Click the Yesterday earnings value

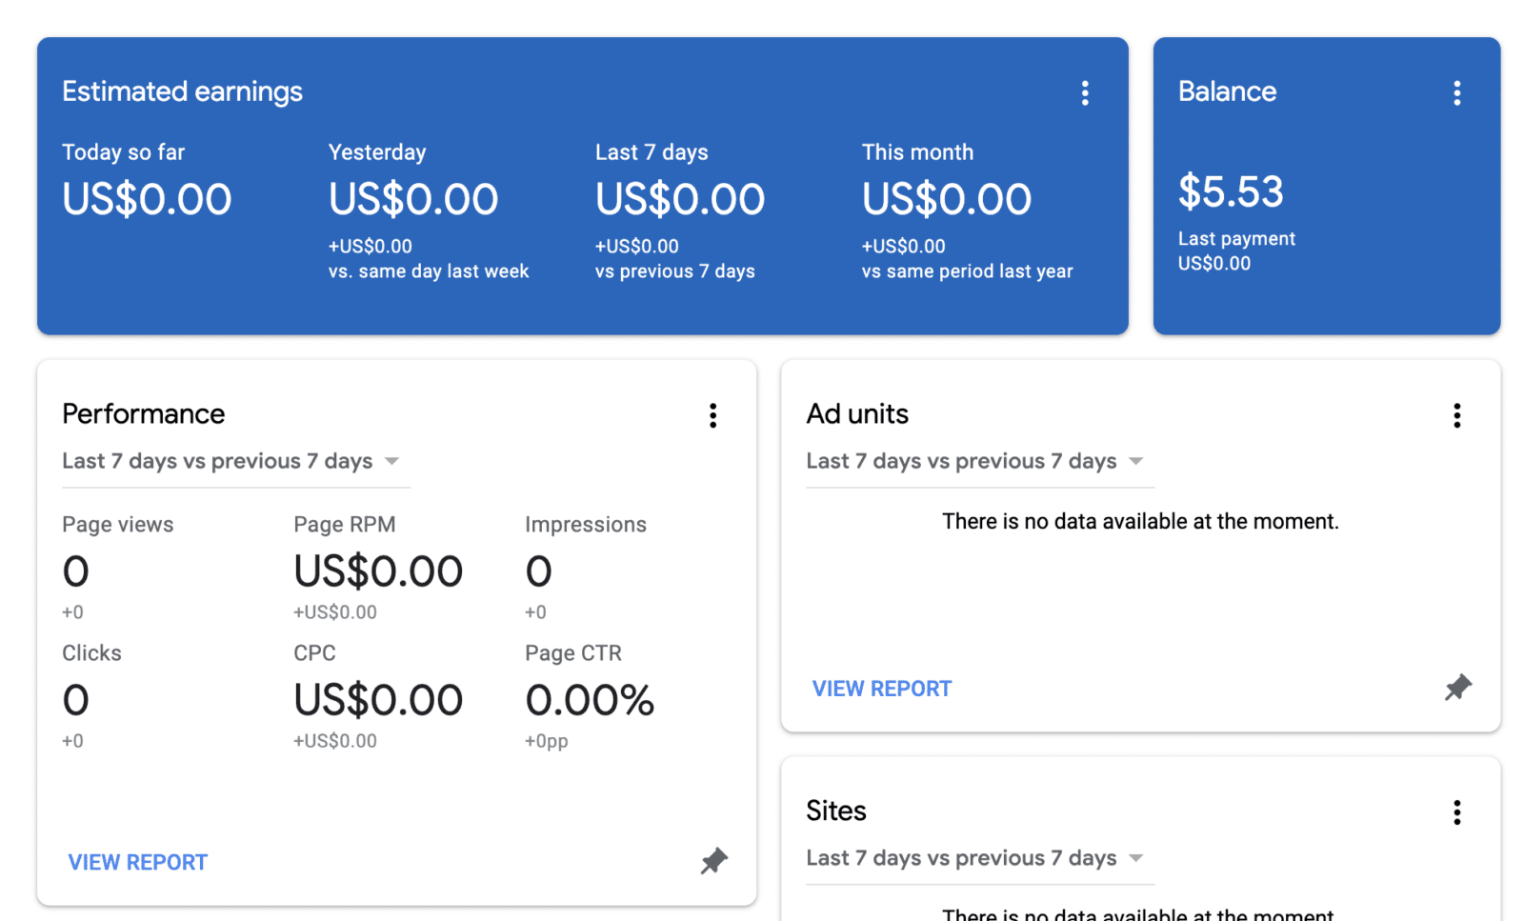click(x=413, y=200)
